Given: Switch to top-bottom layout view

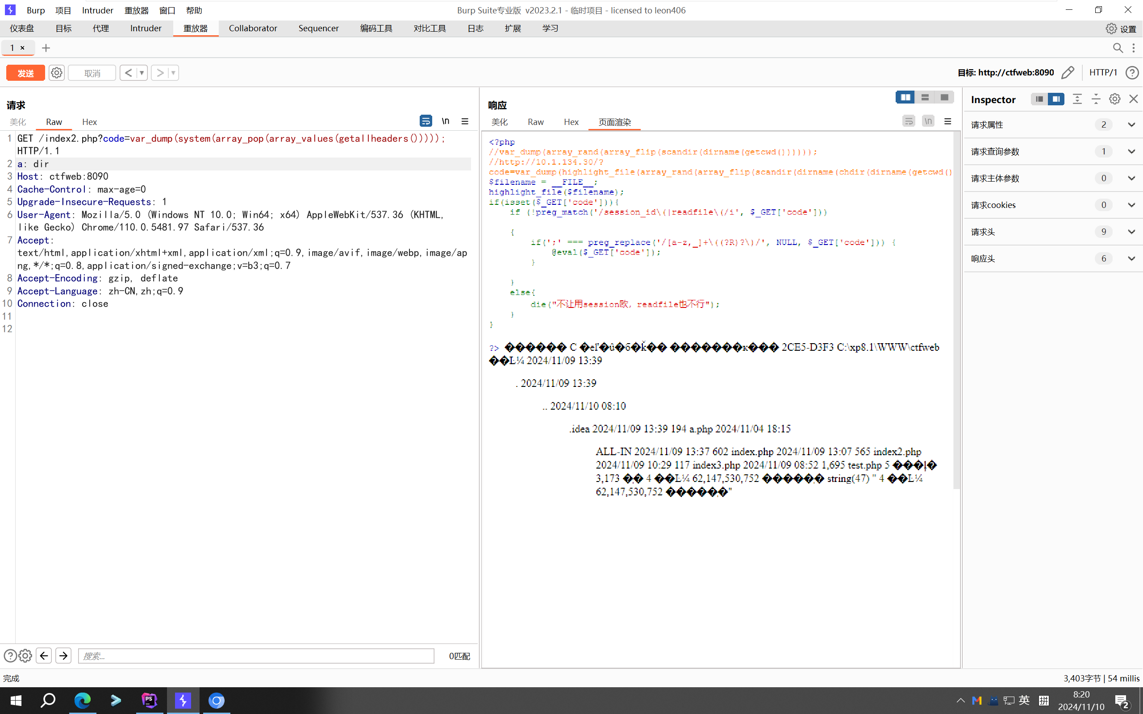Looking at the screenshot, I should 925,97.
